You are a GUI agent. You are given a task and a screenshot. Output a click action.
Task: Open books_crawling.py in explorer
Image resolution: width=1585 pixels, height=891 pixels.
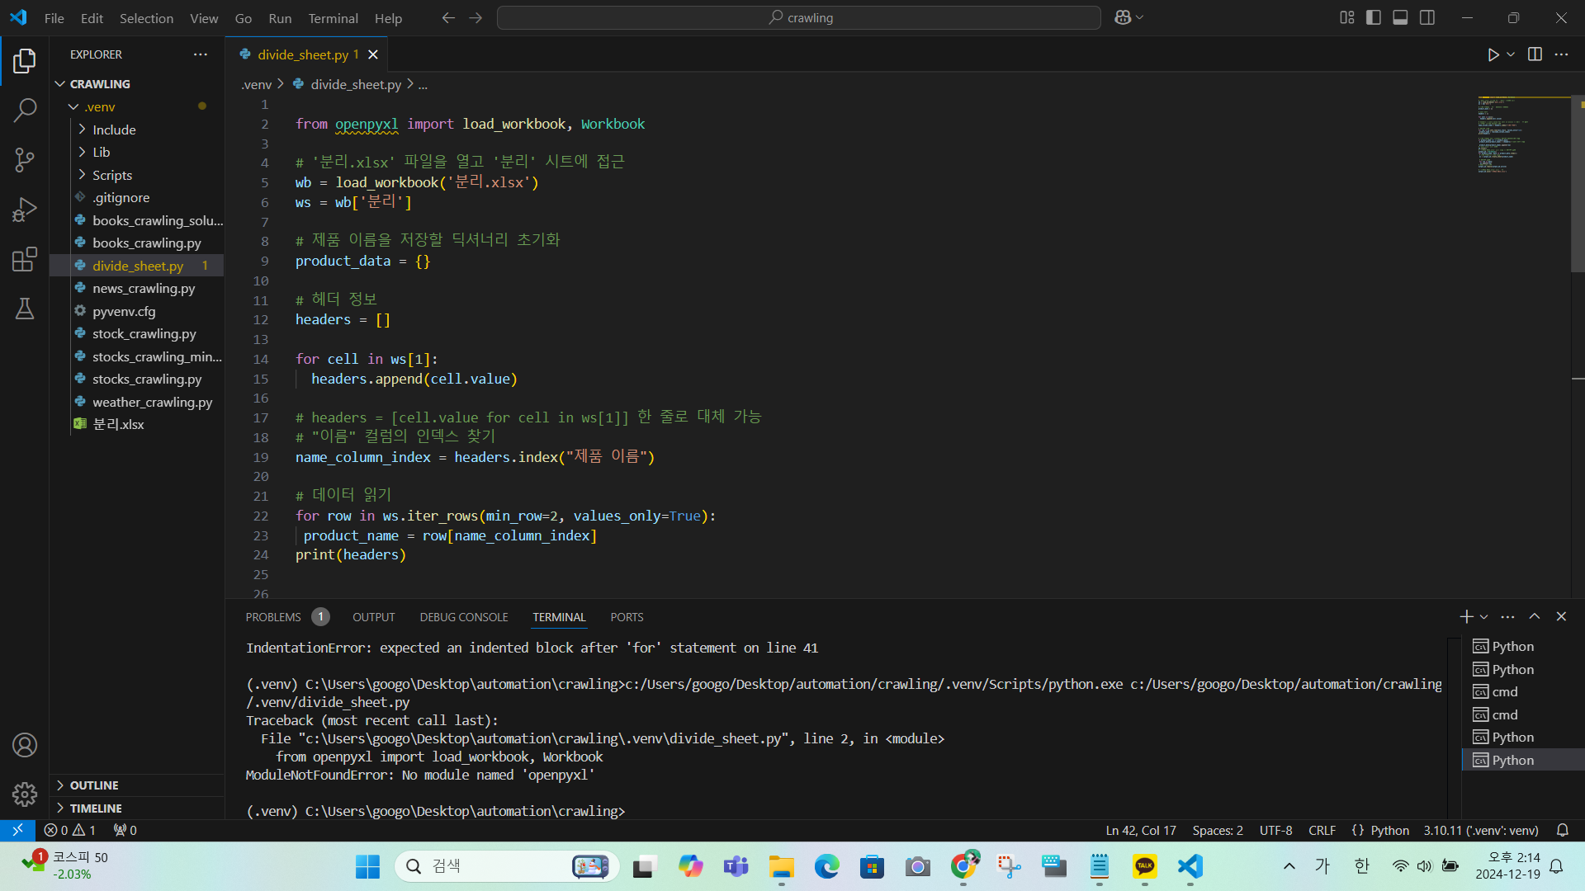(x=137, y=243)
